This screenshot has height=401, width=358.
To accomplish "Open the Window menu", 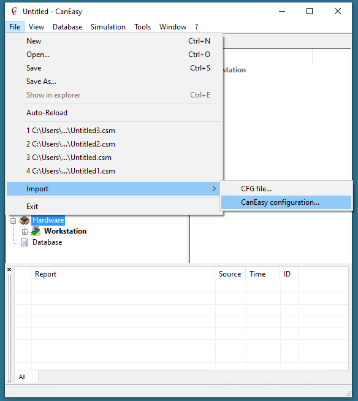I will click(x=173, y=27).
